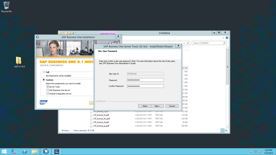Click the Explorer scroll up arrow
Image resolution: width=276 pixels, height=155 pixels.
coord(227,48)
